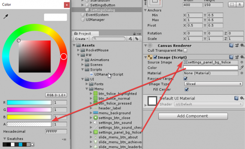Toggle the Fill Center checkbox
245x149 pixels.
tap(187, 89)
